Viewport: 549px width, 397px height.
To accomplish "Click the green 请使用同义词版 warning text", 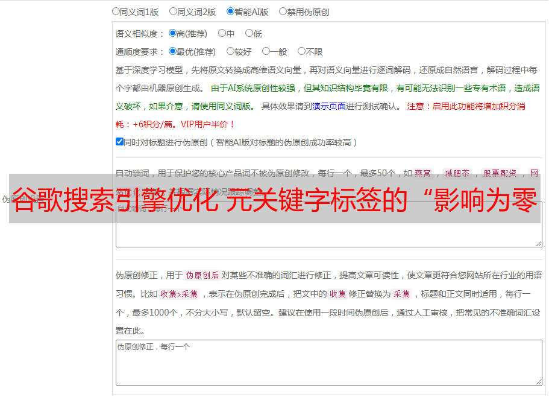I will 224,106.
